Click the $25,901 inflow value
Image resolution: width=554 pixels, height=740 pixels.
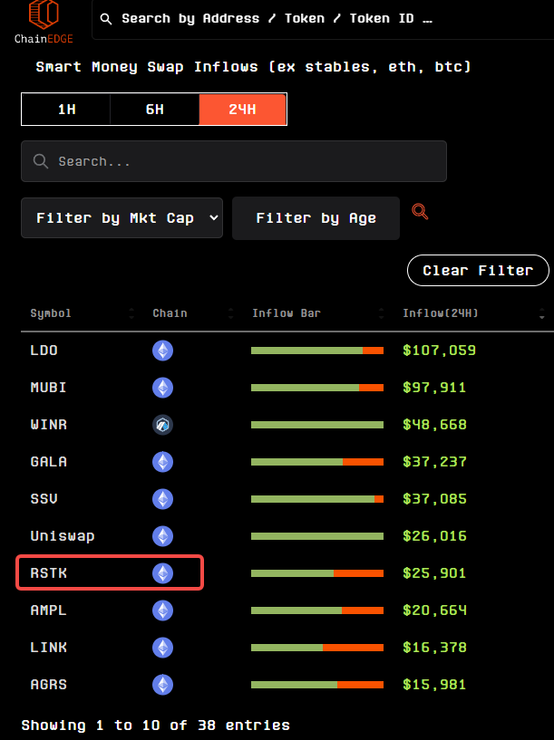coord(434,573)
